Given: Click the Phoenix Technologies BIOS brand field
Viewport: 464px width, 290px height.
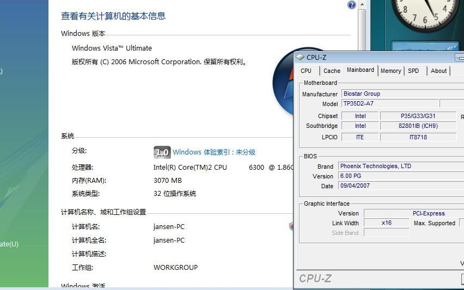Looking at the screenshot, I should 400,166.
